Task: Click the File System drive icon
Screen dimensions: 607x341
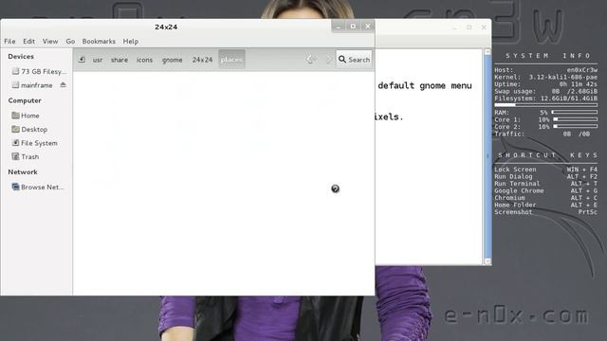Action: point(15,143)
